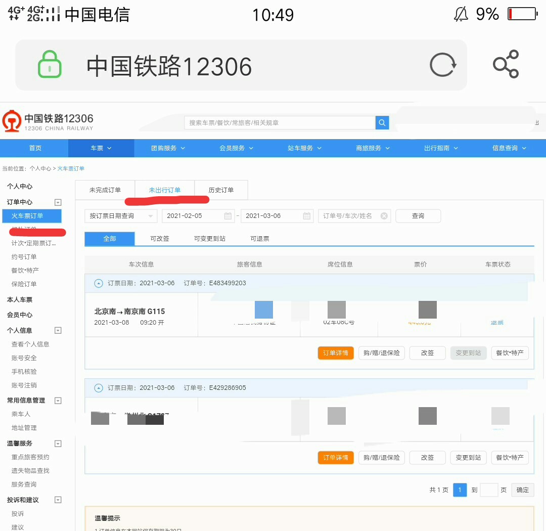The width and height of the screenshot is (546, 531).
Task: Expand the 出行指南 navigation menu
Action: (x=441, y=148)
